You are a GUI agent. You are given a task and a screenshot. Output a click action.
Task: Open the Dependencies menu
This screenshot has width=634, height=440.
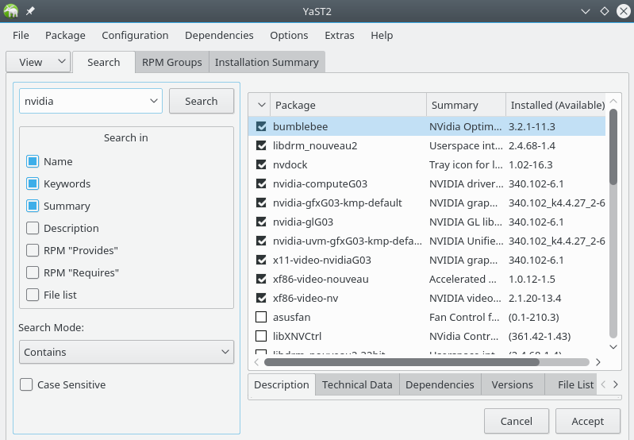(219, 35)
